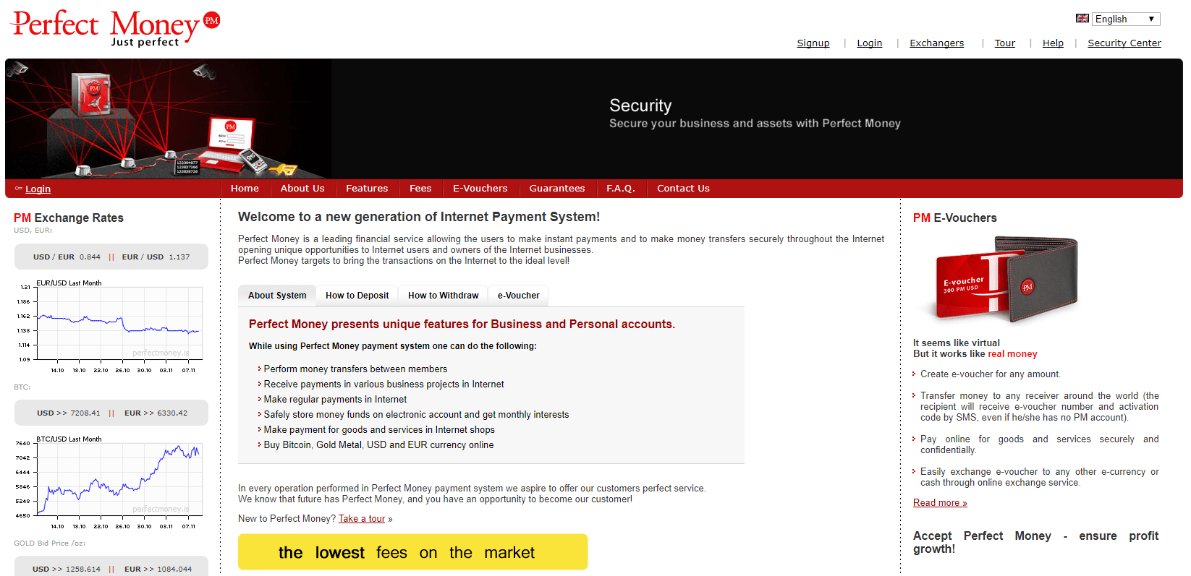Click the yellow lowest fees banner
This screenshot has width=1191, height=576.
click(x=412, y=552)
